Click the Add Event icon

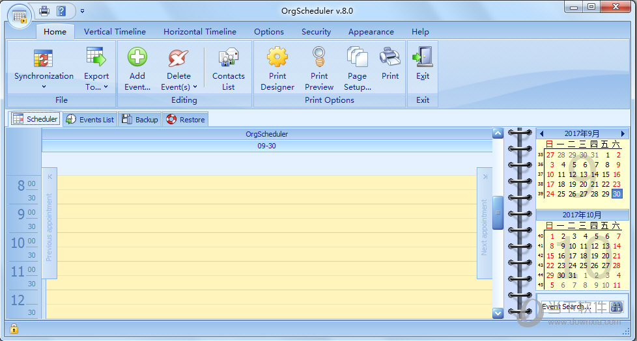137,57
